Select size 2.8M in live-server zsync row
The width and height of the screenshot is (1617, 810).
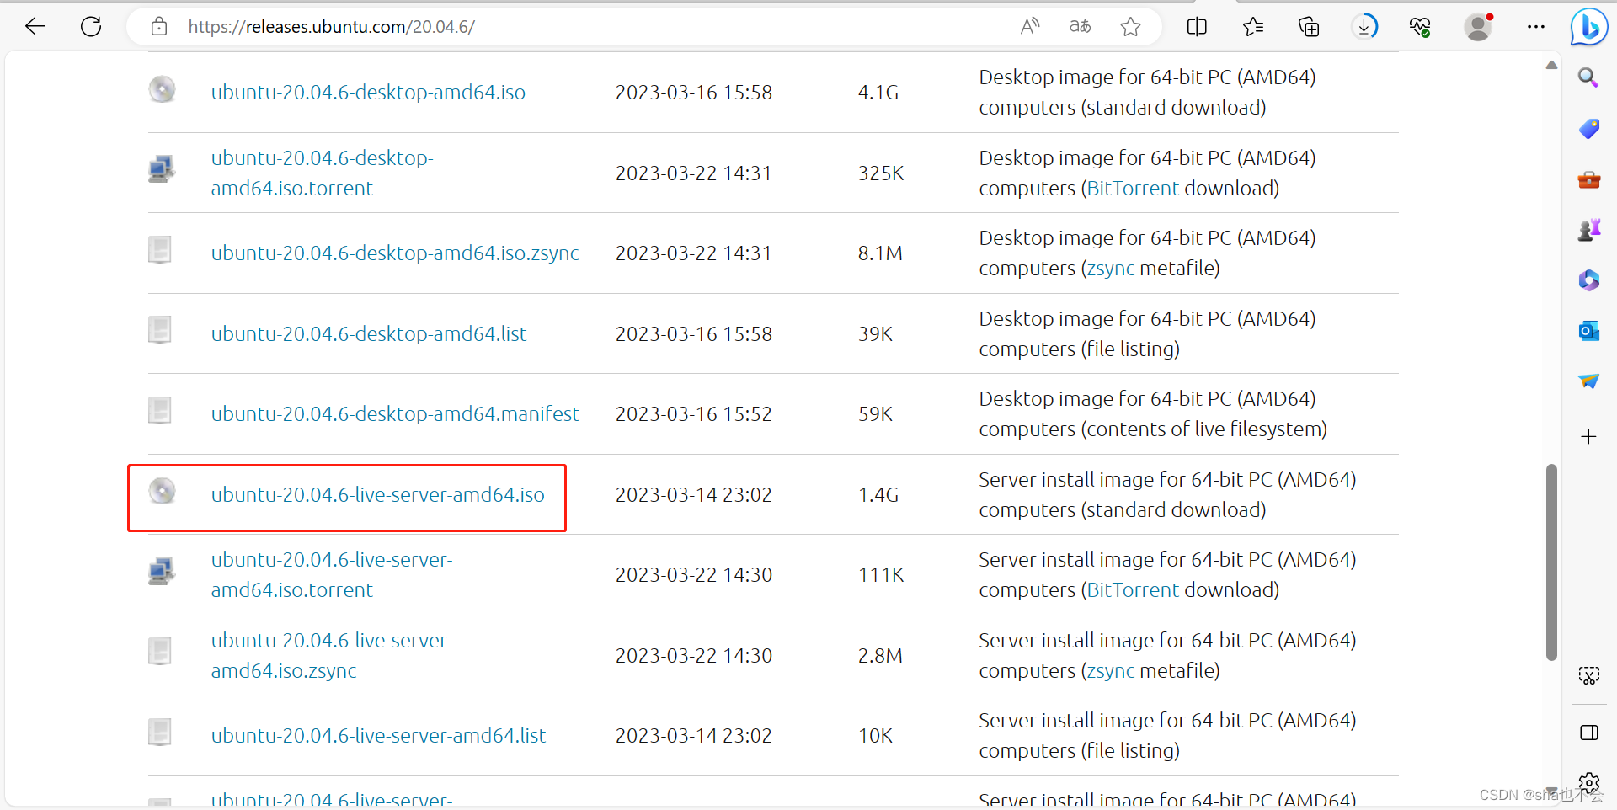tap(880, 656)
